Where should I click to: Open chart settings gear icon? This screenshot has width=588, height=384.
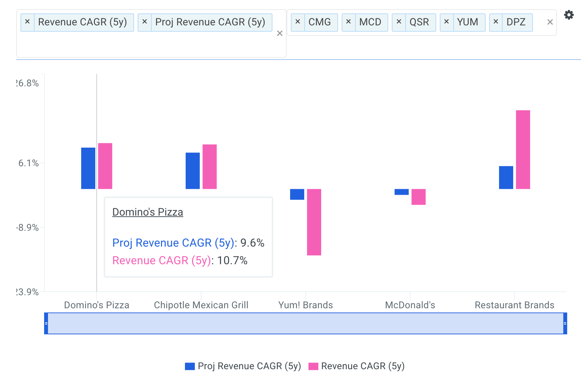(x=569, y=15)
